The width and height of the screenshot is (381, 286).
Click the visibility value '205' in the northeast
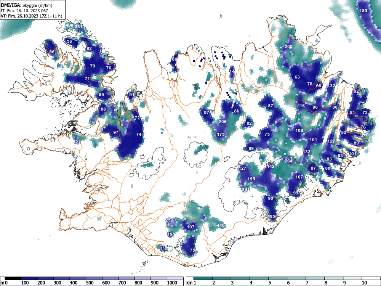coord(288,47)
